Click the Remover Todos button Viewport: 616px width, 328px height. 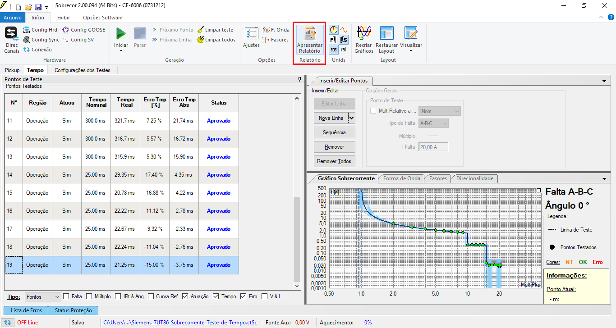coord(334,161)
